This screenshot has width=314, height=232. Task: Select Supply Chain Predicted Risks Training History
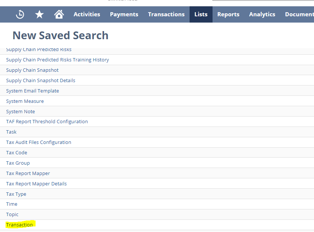(57, 60)
